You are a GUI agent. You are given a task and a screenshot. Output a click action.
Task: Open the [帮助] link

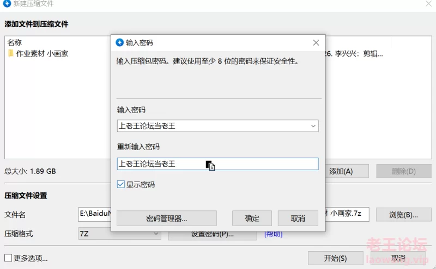pos(274,235)
